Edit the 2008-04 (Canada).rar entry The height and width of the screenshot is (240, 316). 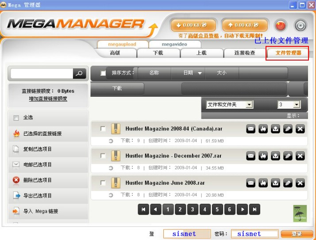click(x=288, y=129)
